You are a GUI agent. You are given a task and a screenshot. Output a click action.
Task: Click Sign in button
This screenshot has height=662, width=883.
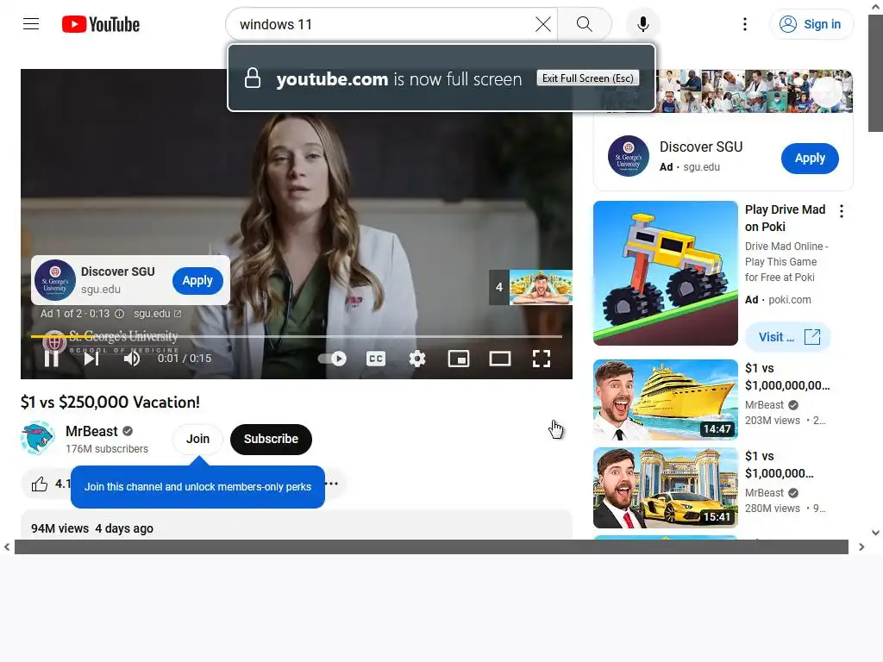pos(811,24)
